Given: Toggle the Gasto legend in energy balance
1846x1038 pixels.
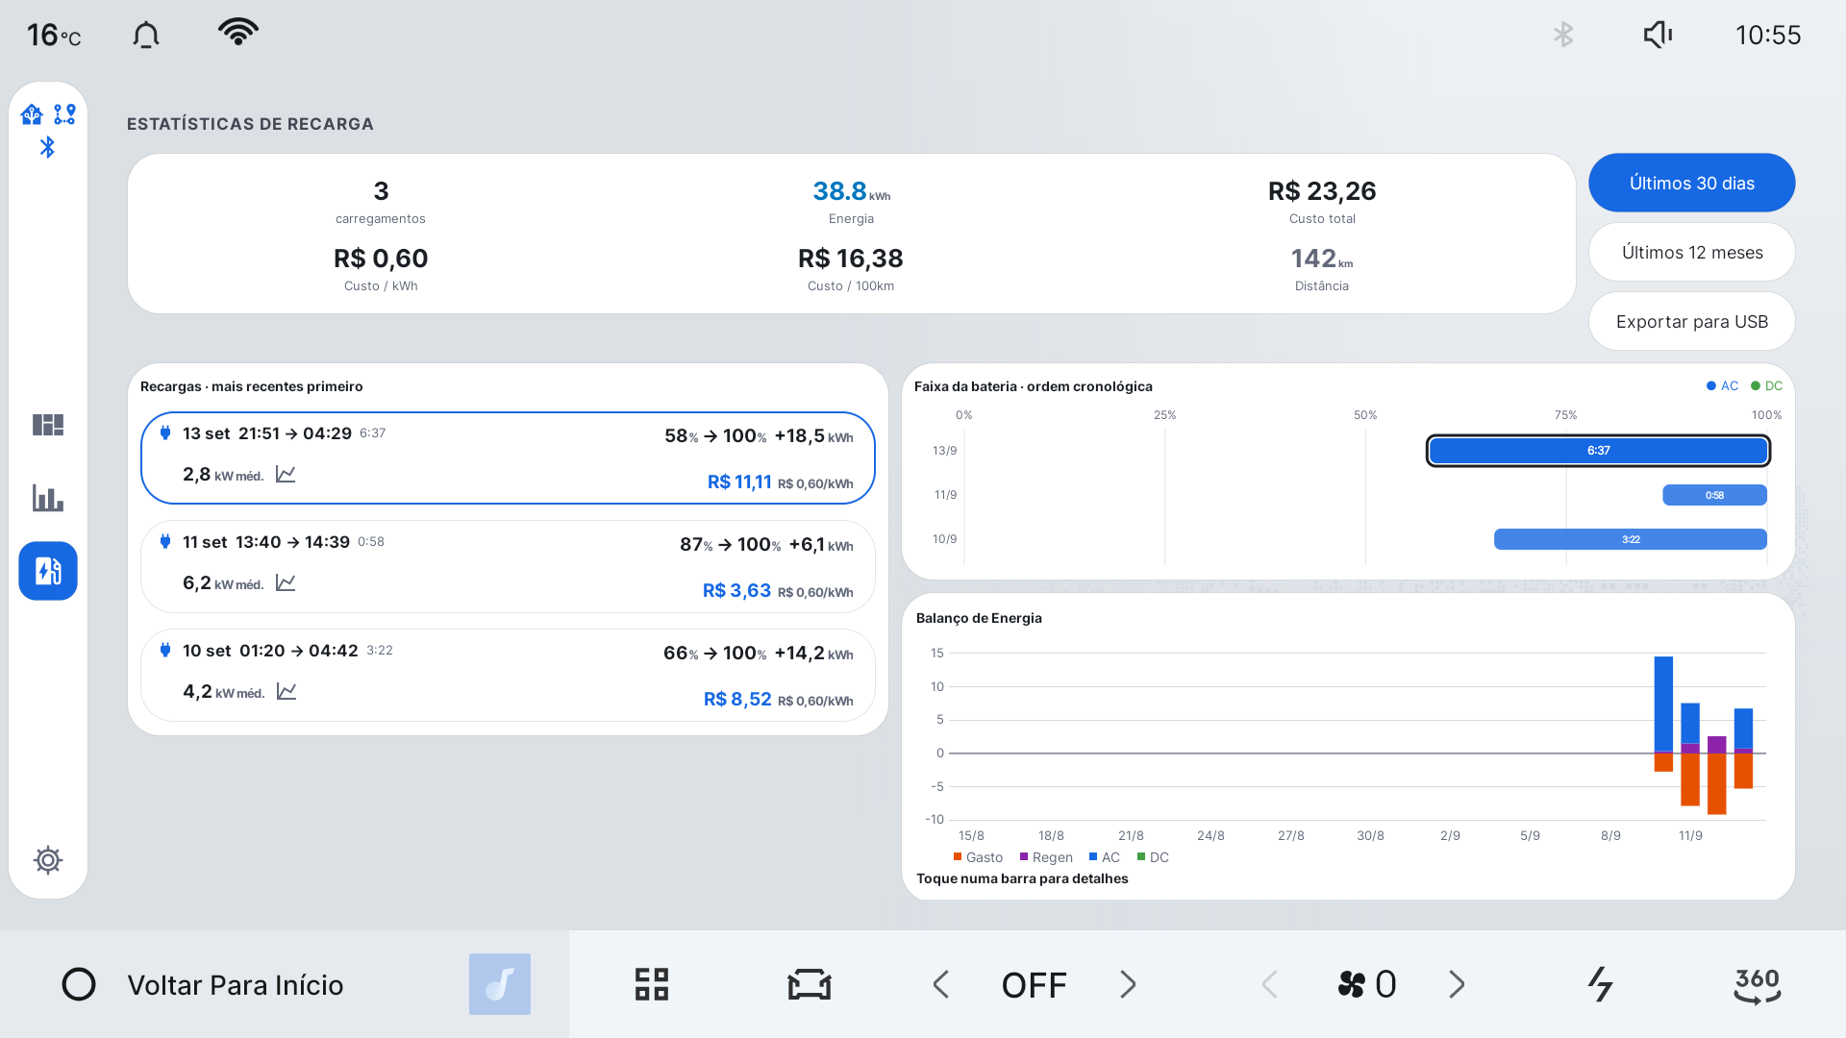Looking at the screenshot, I should 978,857.
